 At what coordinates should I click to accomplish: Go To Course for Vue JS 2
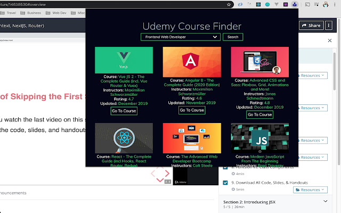[x=124, y=111]
